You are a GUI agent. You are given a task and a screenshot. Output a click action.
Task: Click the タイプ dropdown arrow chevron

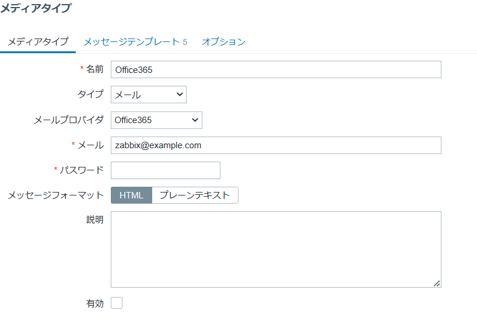180,95
